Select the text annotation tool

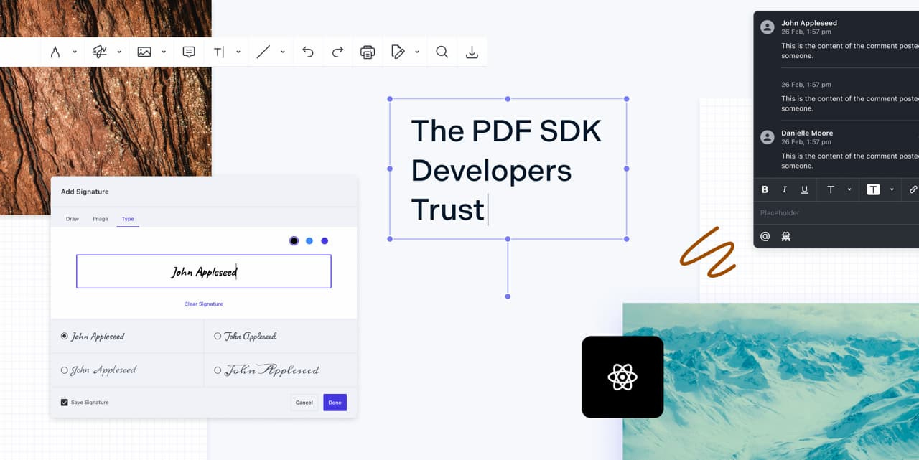[219, 52]
